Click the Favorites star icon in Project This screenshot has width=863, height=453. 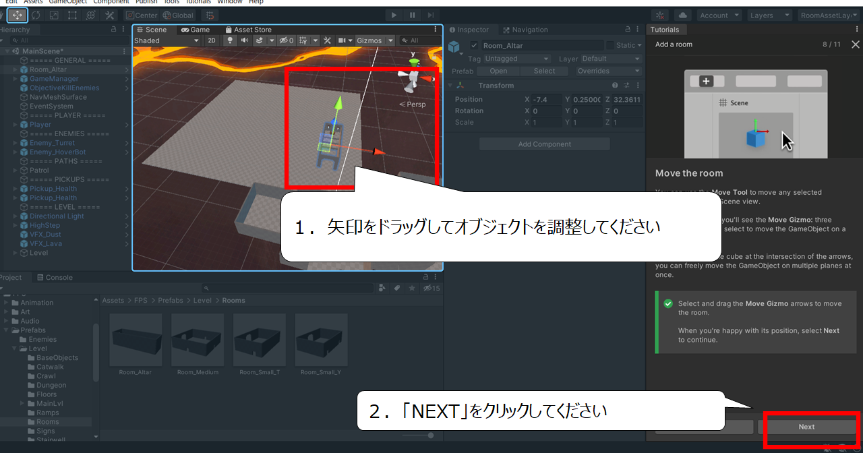(411, 289)
